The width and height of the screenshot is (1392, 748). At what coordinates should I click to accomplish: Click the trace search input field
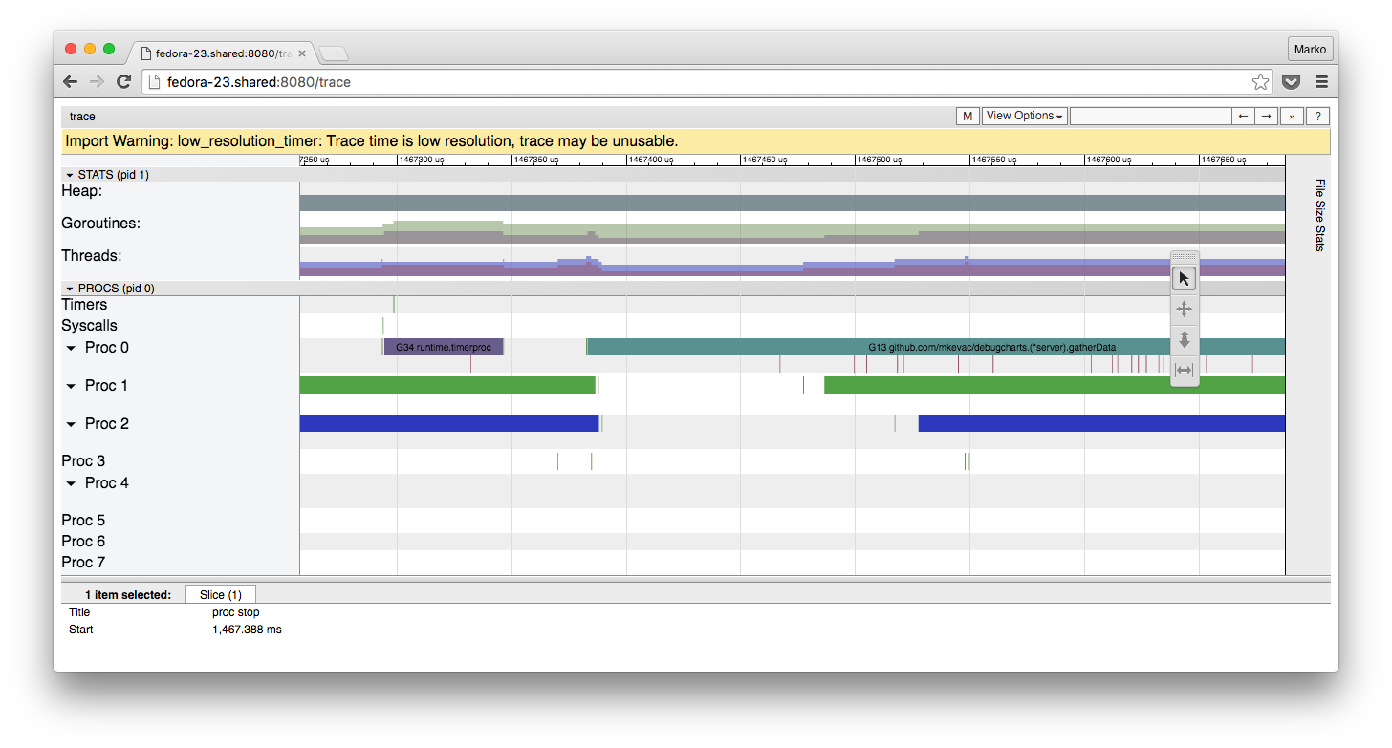pyautogui.click(x=1150, y=116)
